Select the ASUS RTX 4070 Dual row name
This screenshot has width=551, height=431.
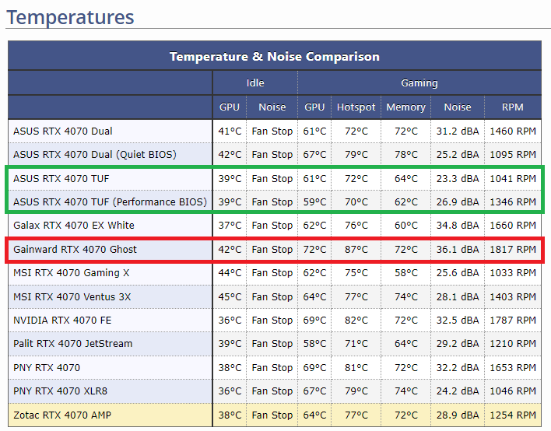point(63,131)
